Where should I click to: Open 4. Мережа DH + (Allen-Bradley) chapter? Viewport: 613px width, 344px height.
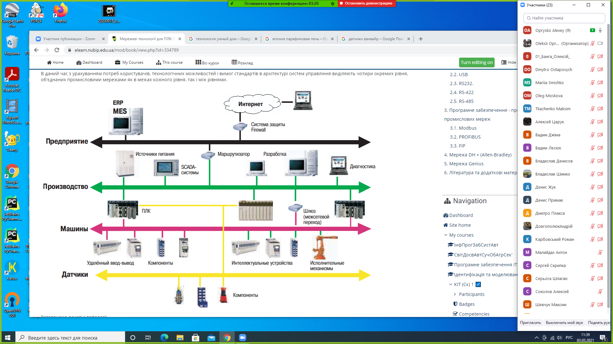coord(478,155)
